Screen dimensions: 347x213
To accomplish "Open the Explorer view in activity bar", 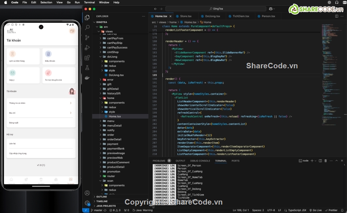I will tap(87, 18).
